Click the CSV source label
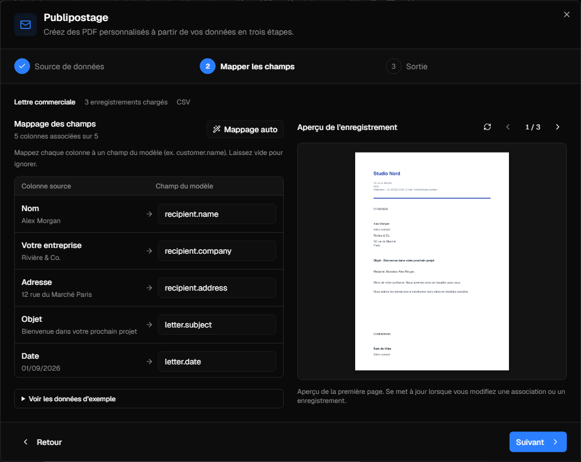Image resolution: width=581 pixels, height=462 pixels. [x=183, y=102]
